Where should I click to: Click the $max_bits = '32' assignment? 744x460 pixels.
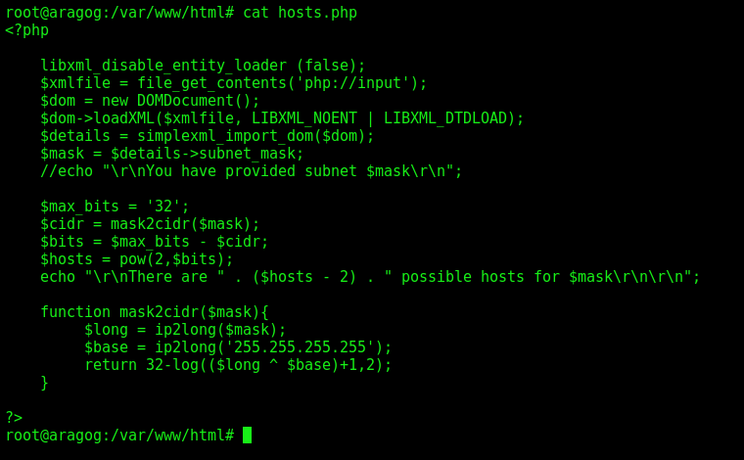tap(115, 207)
